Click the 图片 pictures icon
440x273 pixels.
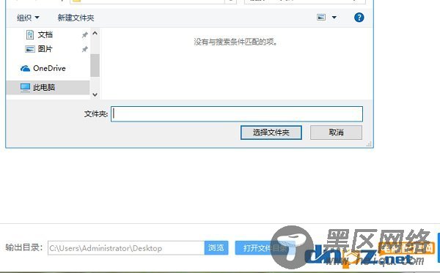tap(30, 49)
